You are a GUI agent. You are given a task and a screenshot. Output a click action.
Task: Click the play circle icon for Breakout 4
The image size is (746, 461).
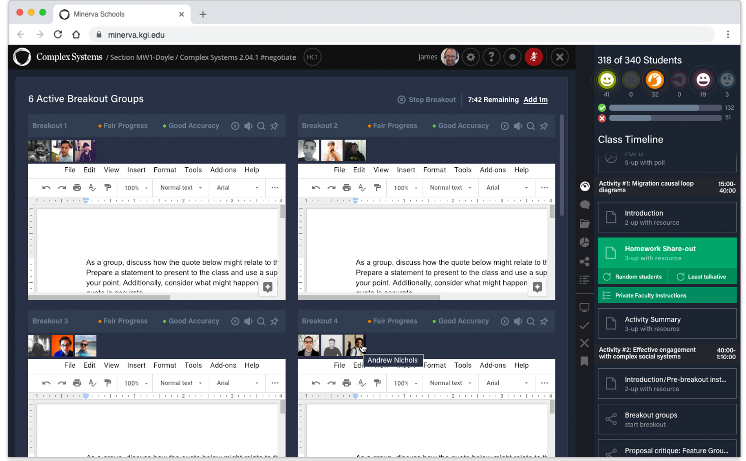pyautogui.click(x=505, y=321)
